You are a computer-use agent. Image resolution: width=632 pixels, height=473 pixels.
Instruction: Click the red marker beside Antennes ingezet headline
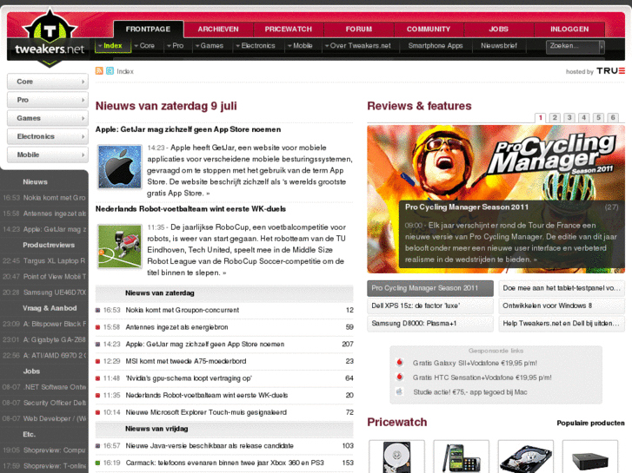pyautogui.click(x=97, y=327)
